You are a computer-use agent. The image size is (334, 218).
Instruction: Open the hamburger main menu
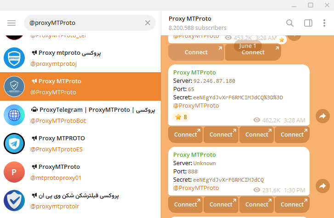[11, 23]
